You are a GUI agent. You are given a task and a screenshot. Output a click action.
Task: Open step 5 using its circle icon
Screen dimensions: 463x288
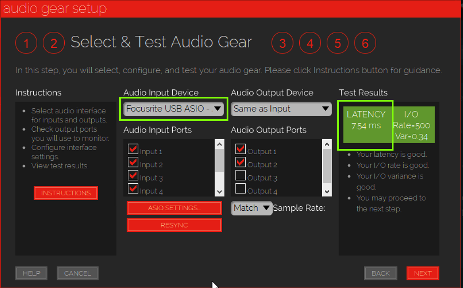[337, 42]
